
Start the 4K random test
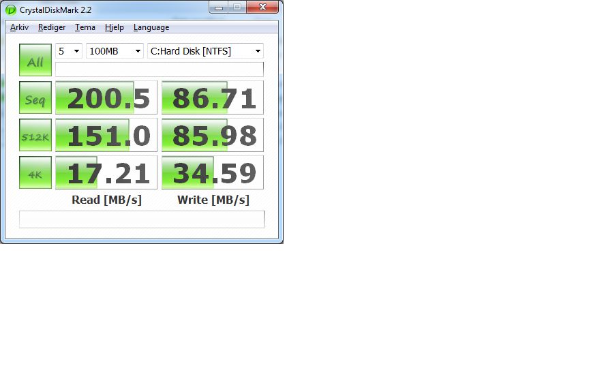coord(35,172)
